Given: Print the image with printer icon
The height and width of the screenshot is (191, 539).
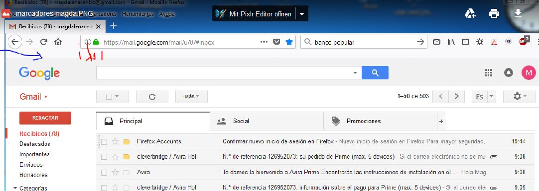Looking at the screenshot, I should click(x=494, y=14).
